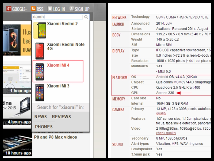214x161 pixels.
Task: Click the Vibration; MP3, WAV ringtones value
Action: click(x=179, y=144)
